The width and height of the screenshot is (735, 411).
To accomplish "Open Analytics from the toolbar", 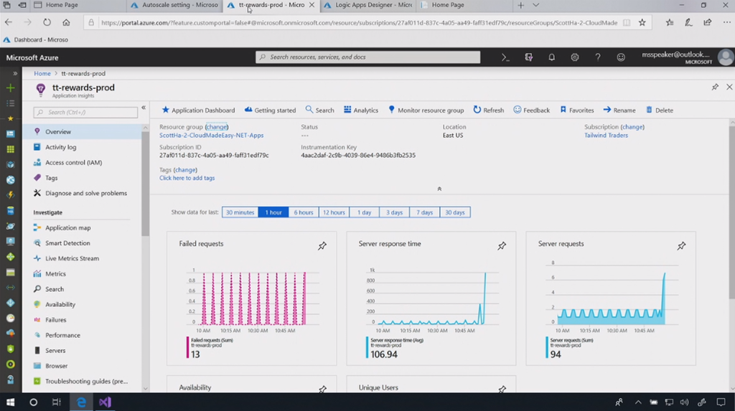I will click(x=360, y=110).
